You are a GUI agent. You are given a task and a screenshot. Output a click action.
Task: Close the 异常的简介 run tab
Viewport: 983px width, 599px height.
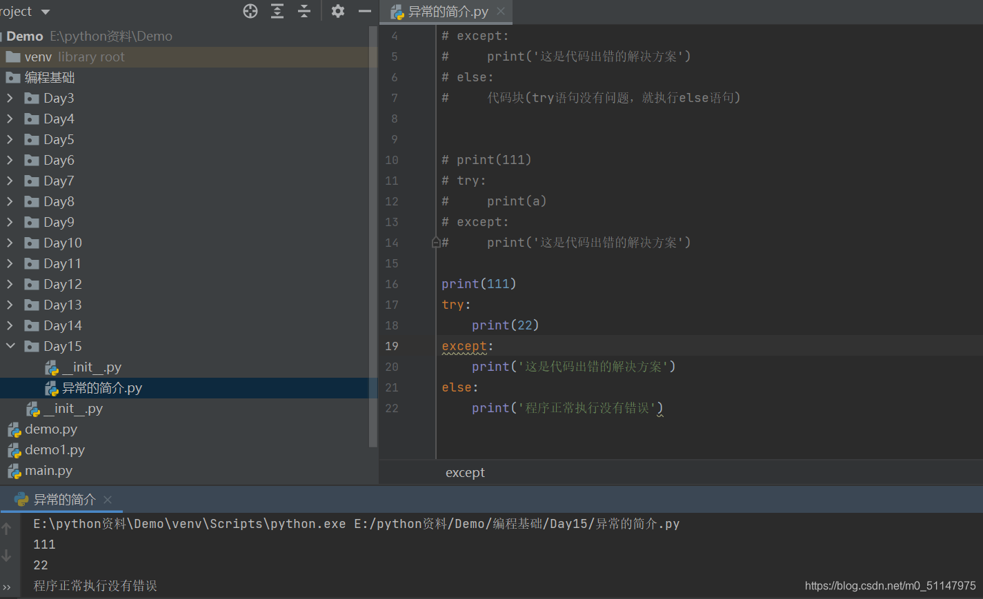coord(108,500)
